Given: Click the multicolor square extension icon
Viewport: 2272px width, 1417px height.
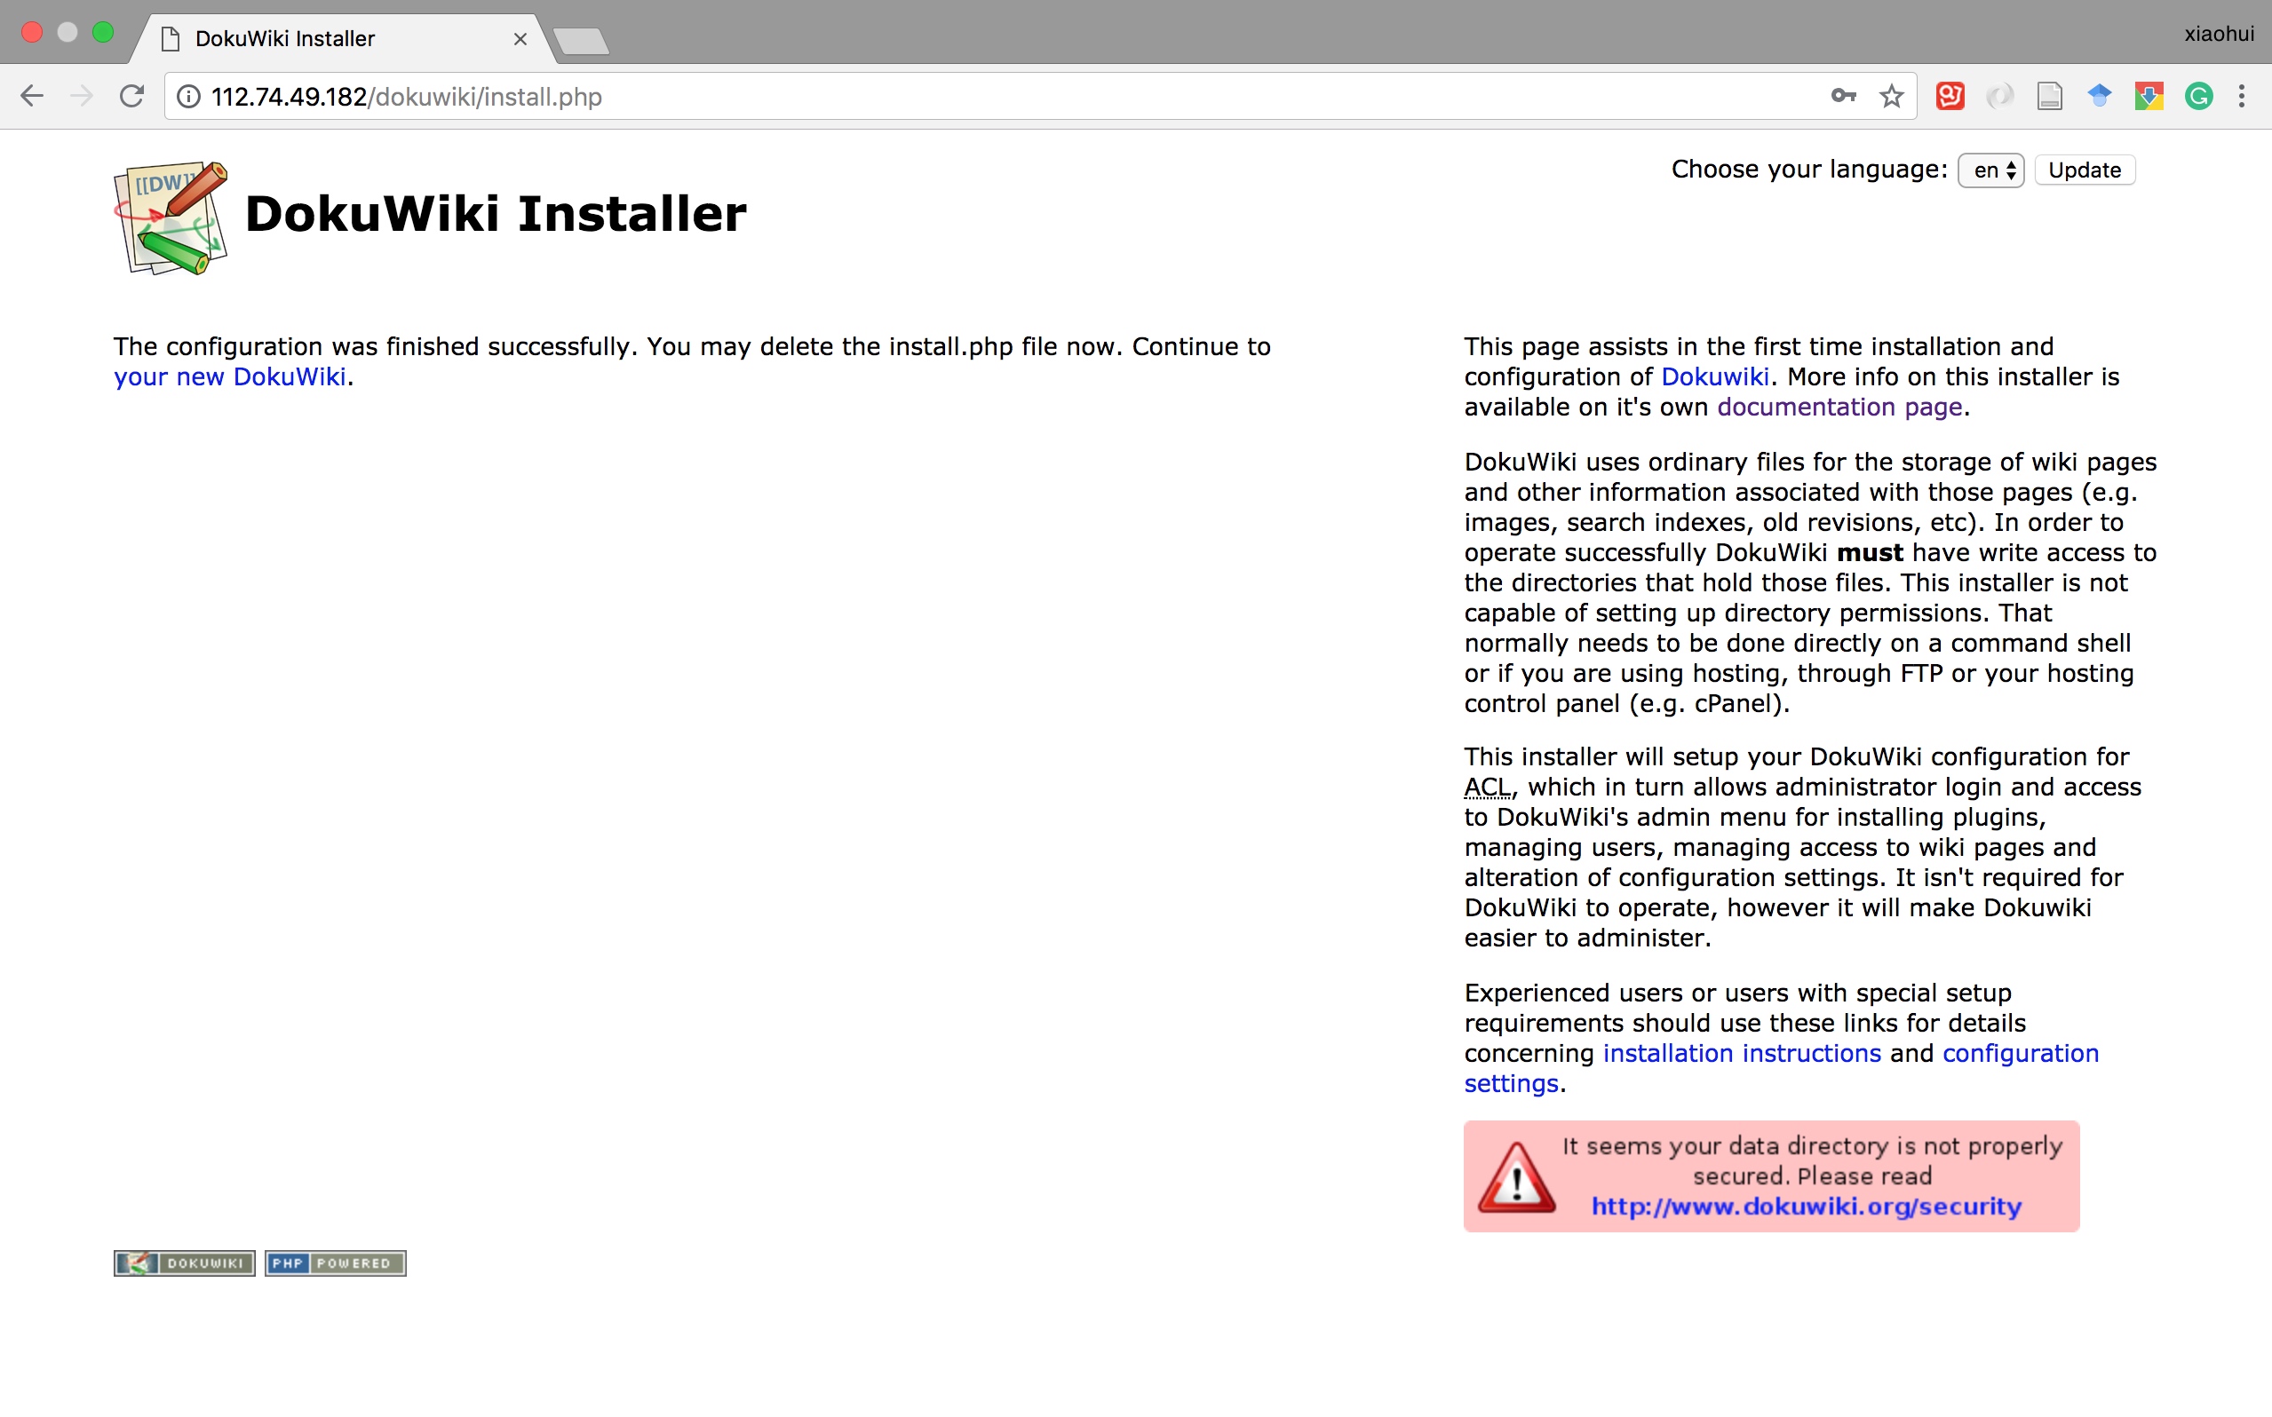Looking at the screenshot, I should pos(2149,96).
